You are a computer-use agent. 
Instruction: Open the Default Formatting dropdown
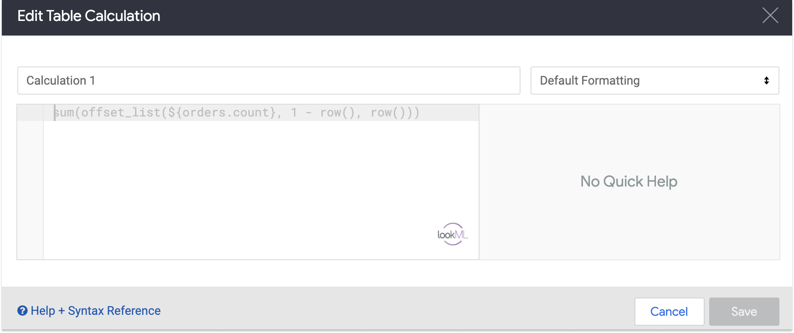tap(654, 81)
